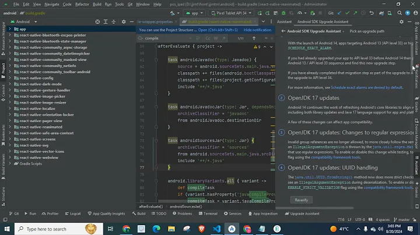Viewport: 420px width, 235px height.
Task: Go back with the Upgrade Assistant arrow
Action: [x=283, y=31]
